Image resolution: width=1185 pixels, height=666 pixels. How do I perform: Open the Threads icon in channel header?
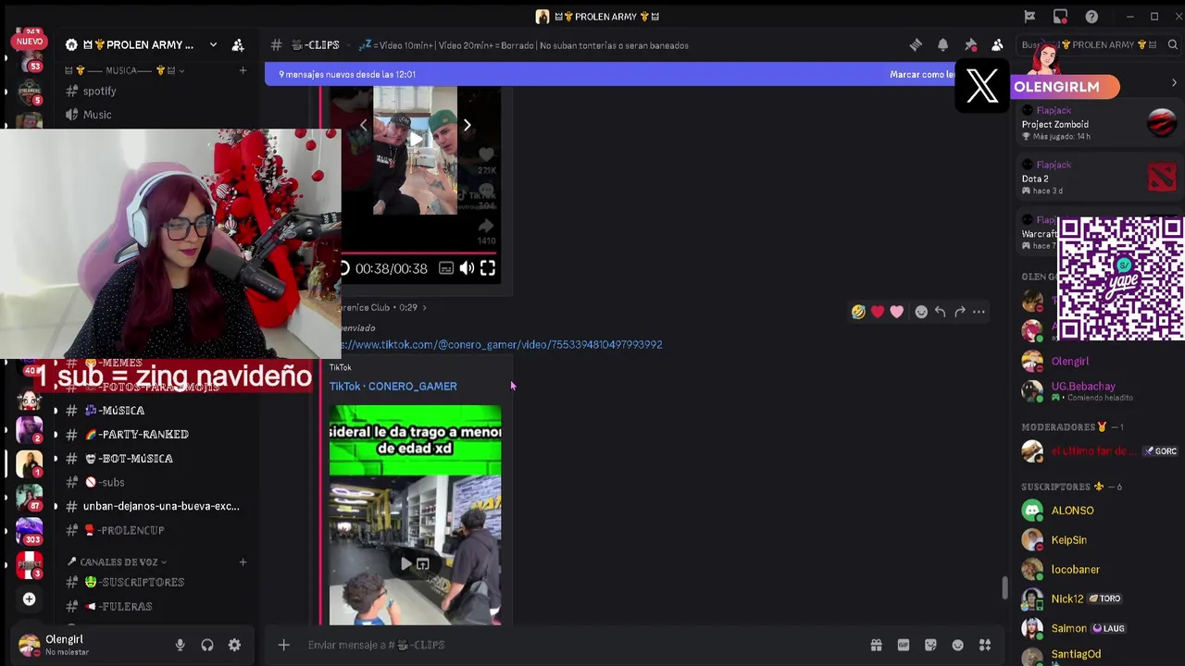pyautogui.click(x=916, y=44)
